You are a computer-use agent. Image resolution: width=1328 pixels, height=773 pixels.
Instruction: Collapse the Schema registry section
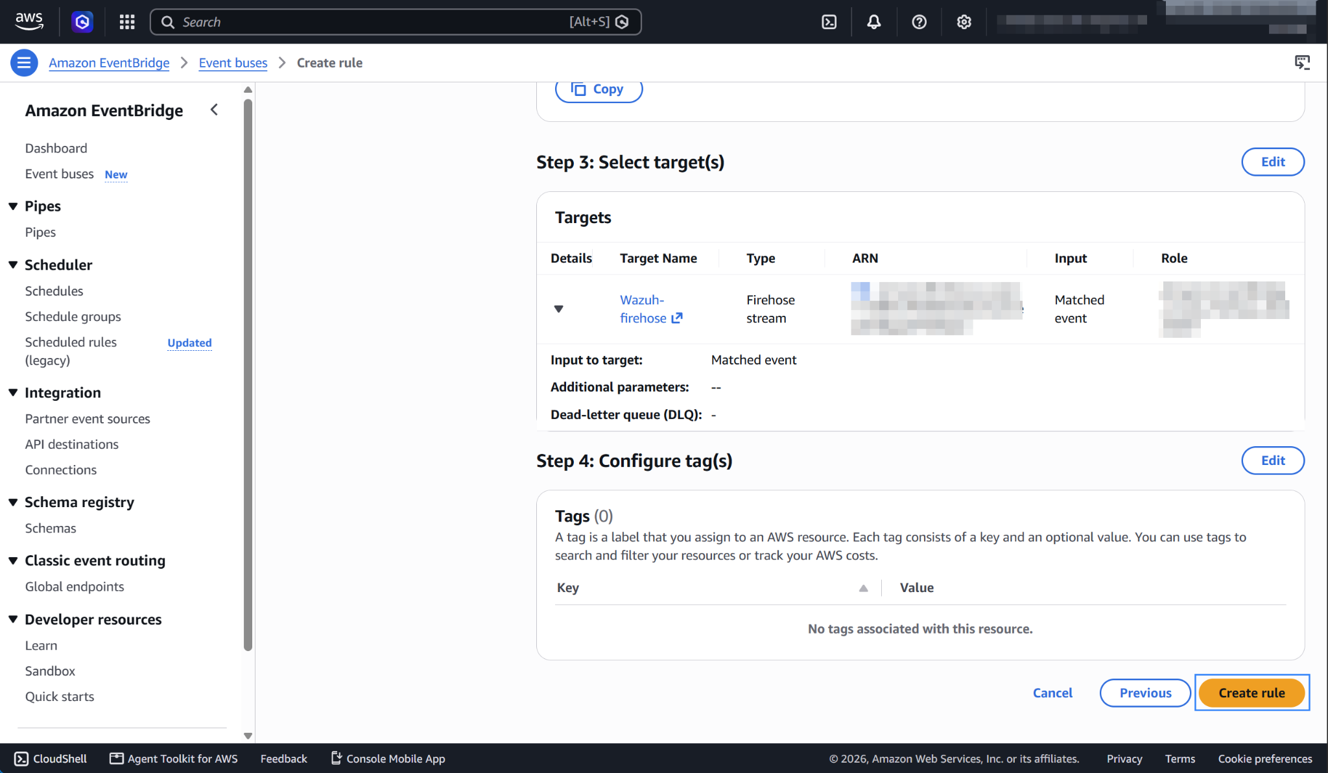pos(13,502)
